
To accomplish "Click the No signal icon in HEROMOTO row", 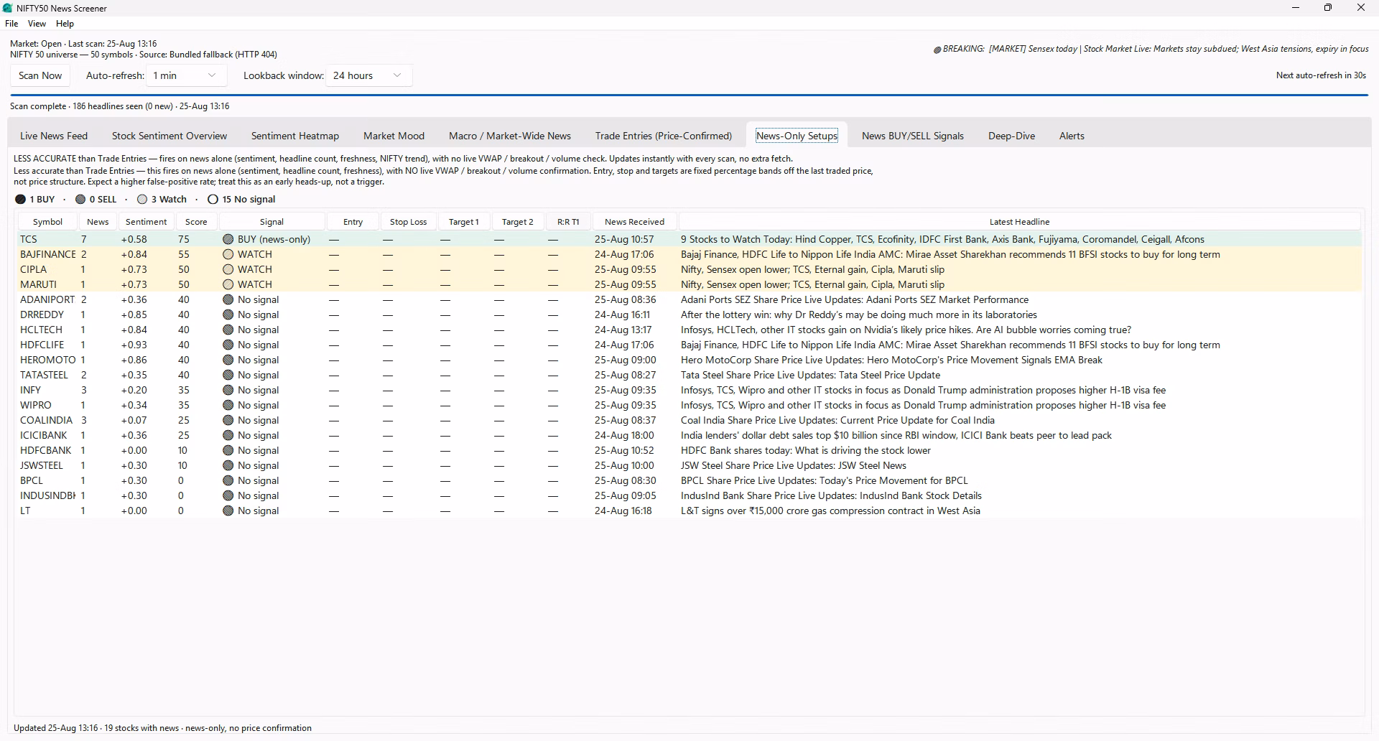I will (228, 360).
